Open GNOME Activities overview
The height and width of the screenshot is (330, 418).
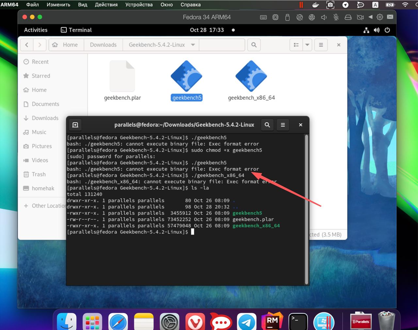36,30
